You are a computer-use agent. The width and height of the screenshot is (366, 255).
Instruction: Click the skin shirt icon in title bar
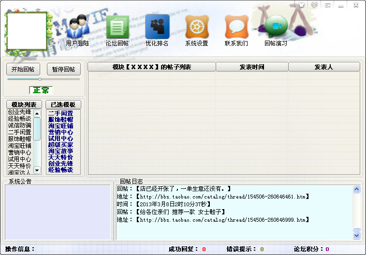302,5
